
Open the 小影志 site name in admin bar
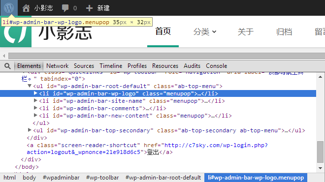pos(43,8)
